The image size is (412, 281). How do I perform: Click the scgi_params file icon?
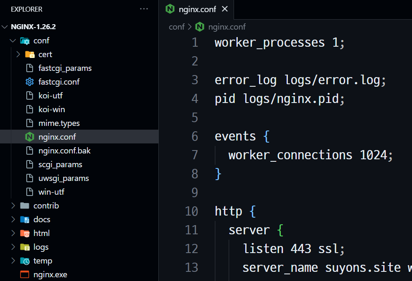pyautogui.click(x=30, y=164)
